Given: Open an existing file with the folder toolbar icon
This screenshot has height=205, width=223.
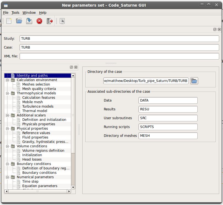Looking at the screenshot, I should tap(19, 21).
